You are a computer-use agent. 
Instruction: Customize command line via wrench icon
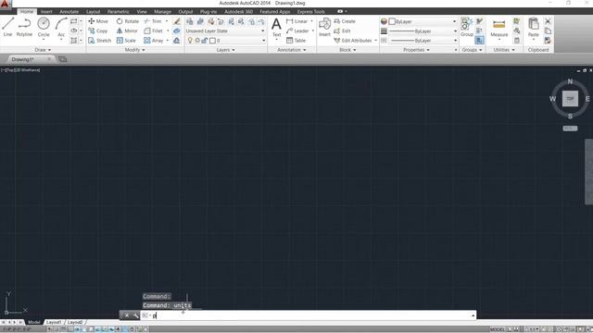coord(136,315)
